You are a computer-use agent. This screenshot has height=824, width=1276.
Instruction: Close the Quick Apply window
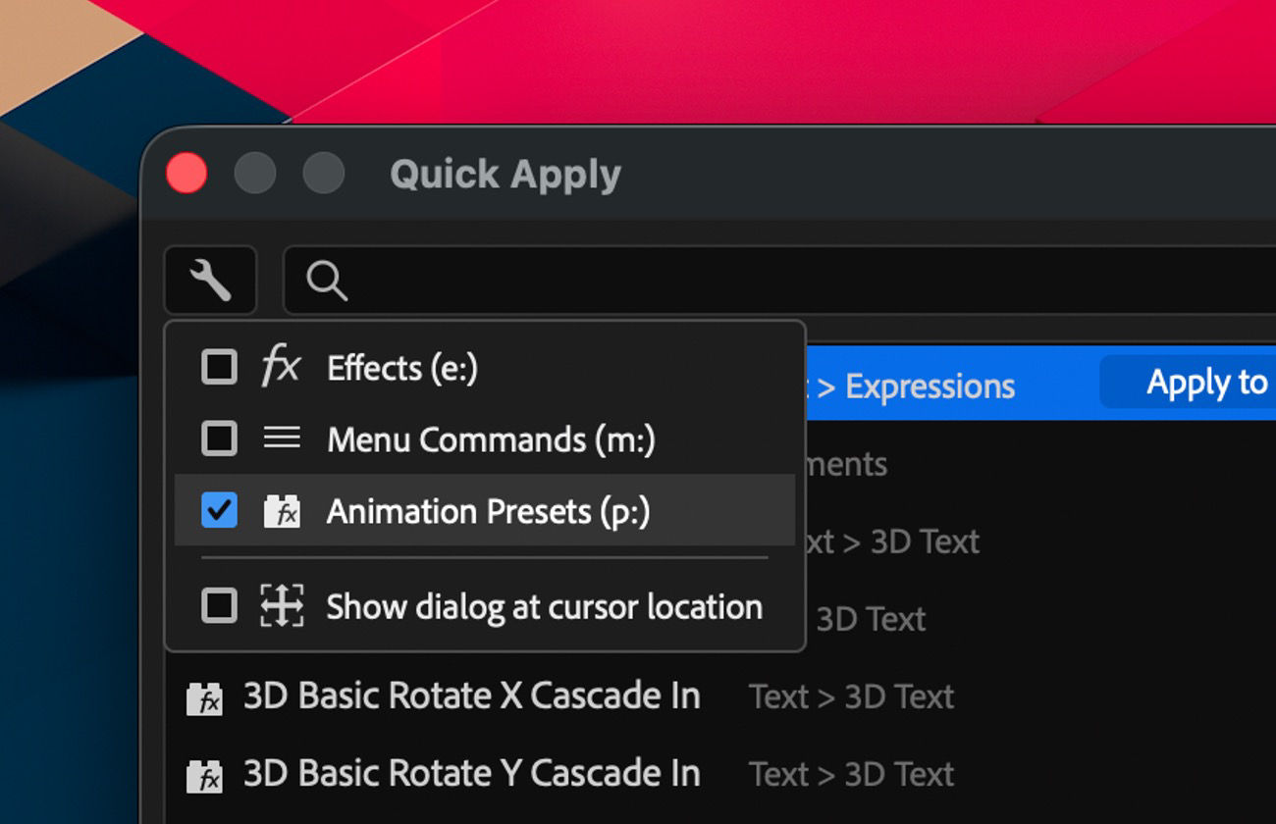(x=186, y=175)
